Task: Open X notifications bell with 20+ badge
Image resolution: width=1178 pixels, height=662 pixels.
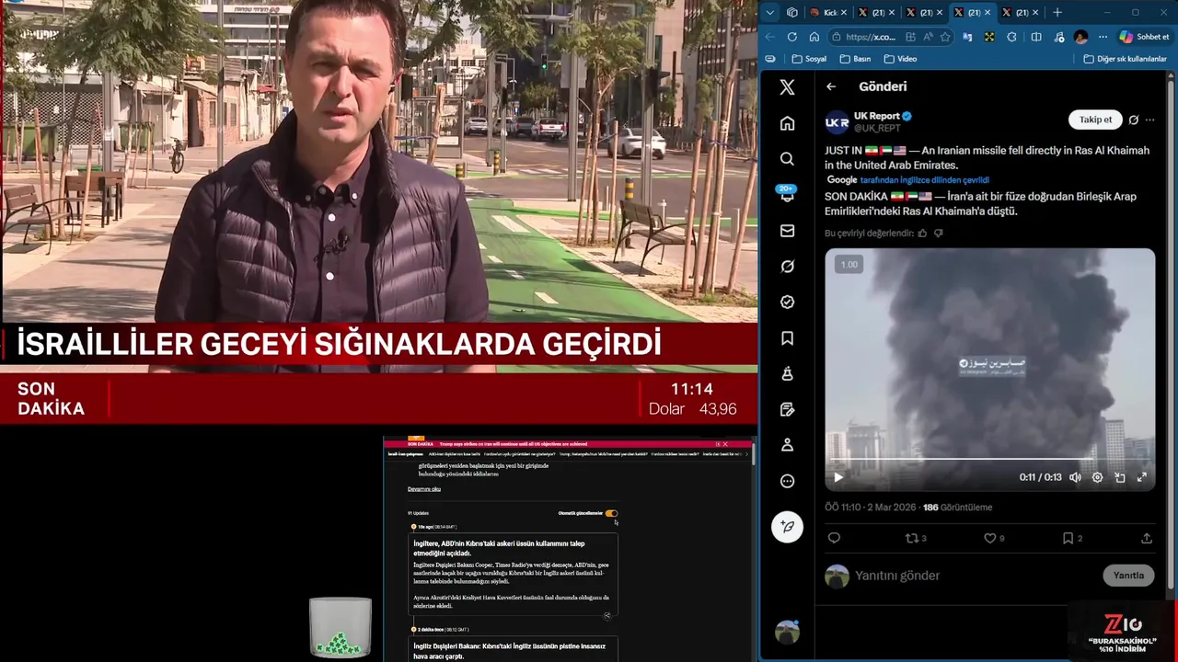Action: 787,194
